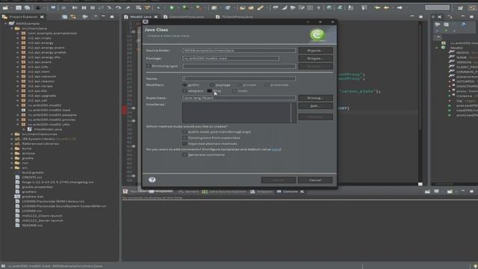Enable the Generate comments checkbox
The height and width of the screenshot is (269, 478).
(x=184, y=155)
